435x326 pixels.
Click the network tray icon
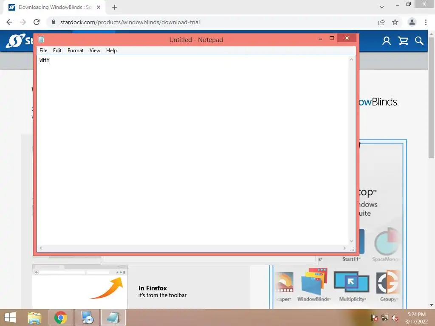[x=385, y=318]
